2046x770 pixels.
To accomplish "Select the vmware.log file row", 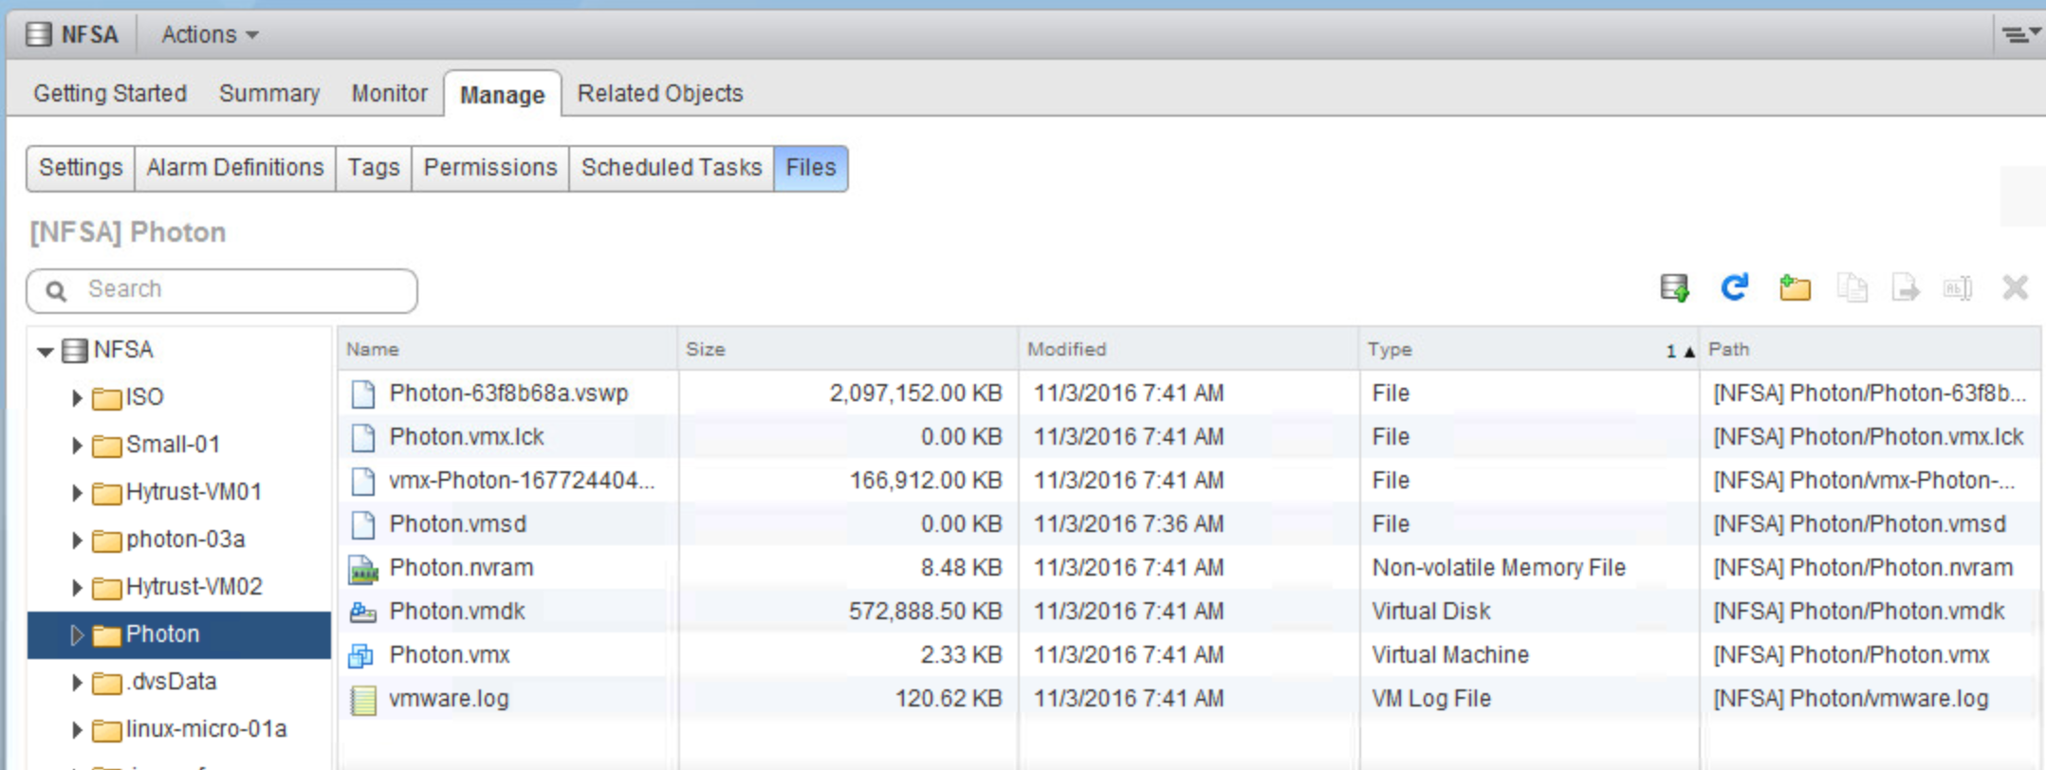I will click(x=449, y=699).
